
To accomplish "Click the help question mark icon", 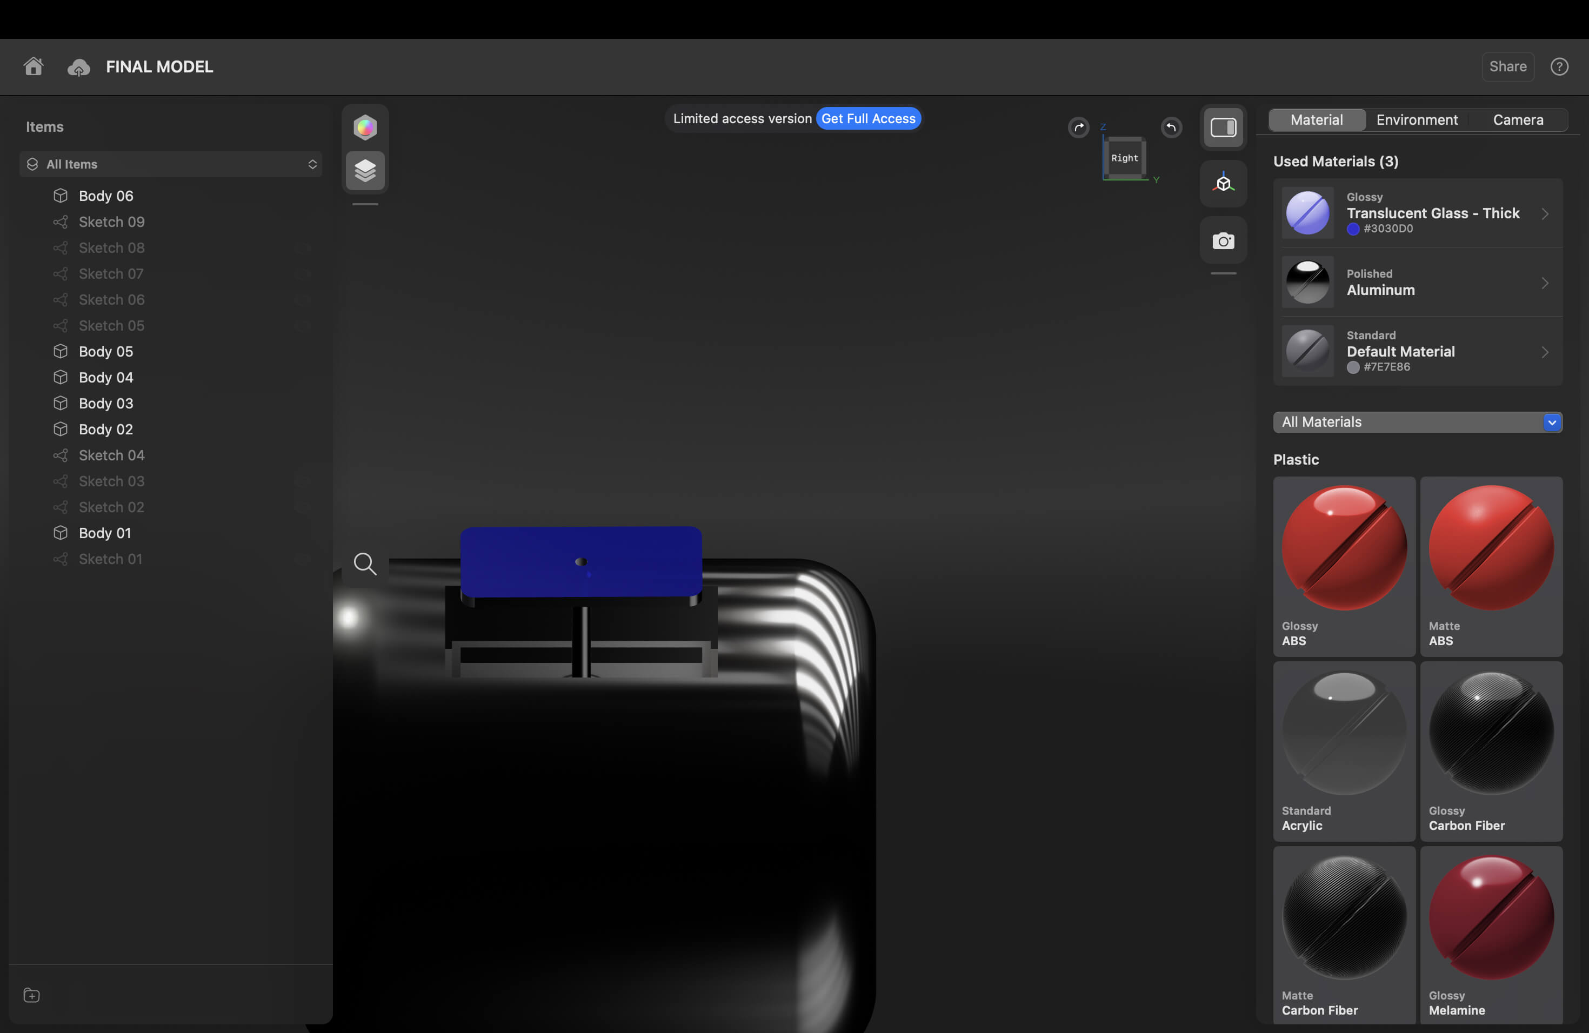I will pos(1559,67).
